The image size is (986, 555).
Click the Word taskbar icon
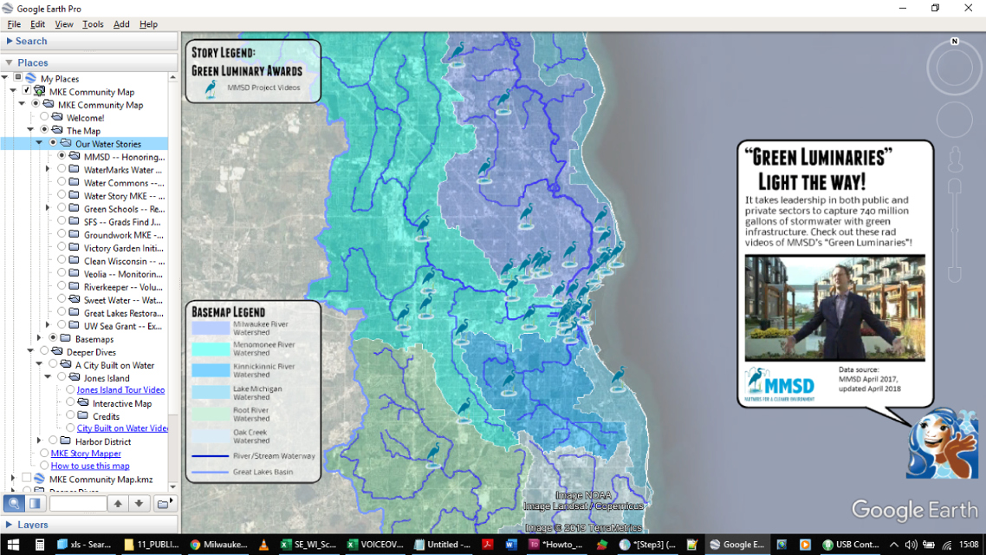(x=510, y=545)
